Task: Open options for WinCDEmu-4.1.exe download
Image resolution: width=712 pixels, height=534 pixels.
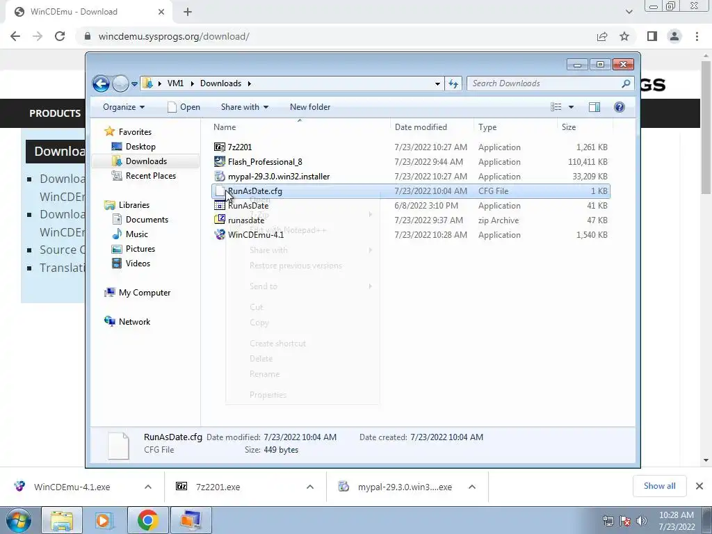Action: [x=148, y=487]
